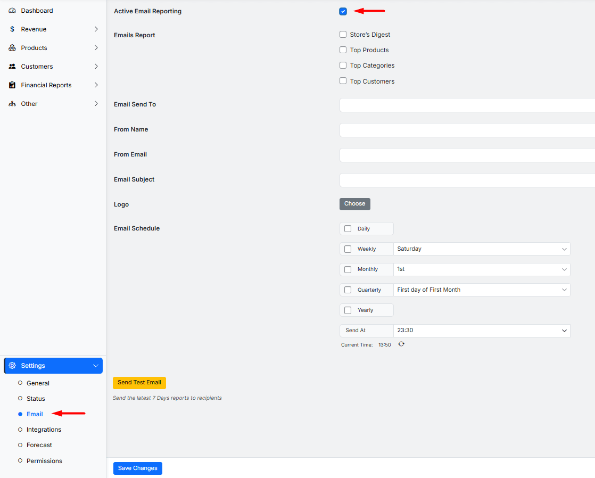Viewport: 595px width, 478px height.
Task: Expand the Quarterly schedule dropdown
Action: (x=482, y=290)
